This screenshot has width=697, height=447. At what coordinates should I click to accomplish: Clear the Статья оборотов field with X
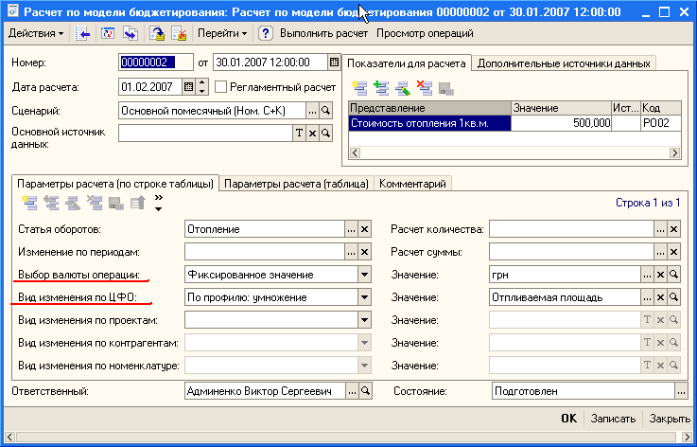(366, 229)
